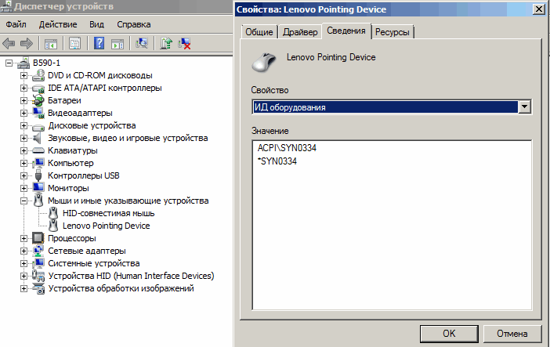Click the OK button

449,334
